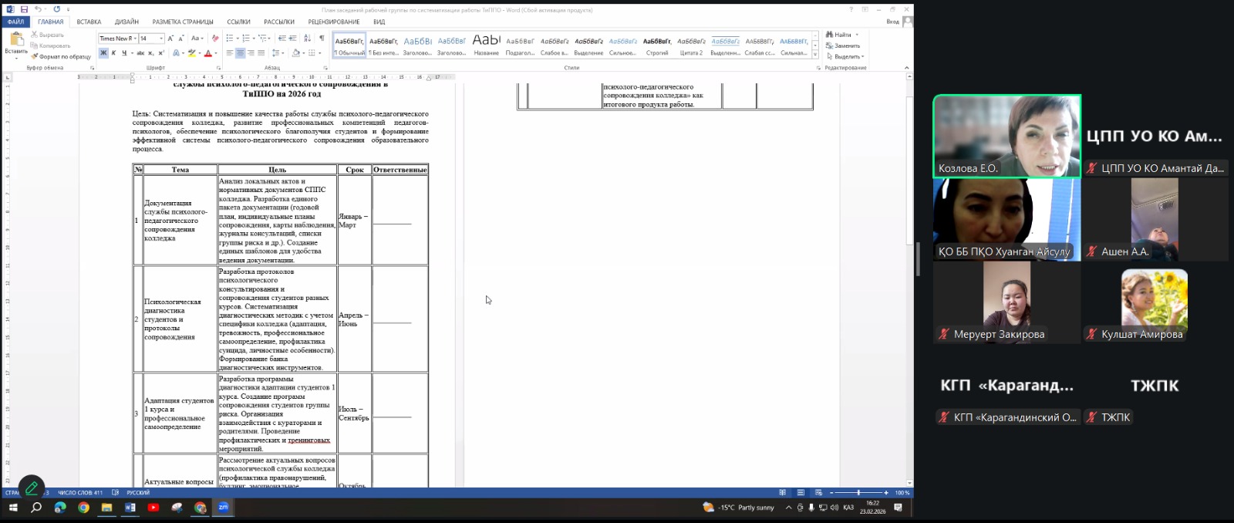The width and height of the screenshot is (1234, 523).
Task: Show paragraph marks with the pilcrow icon
Action: [x=322, y=38]
